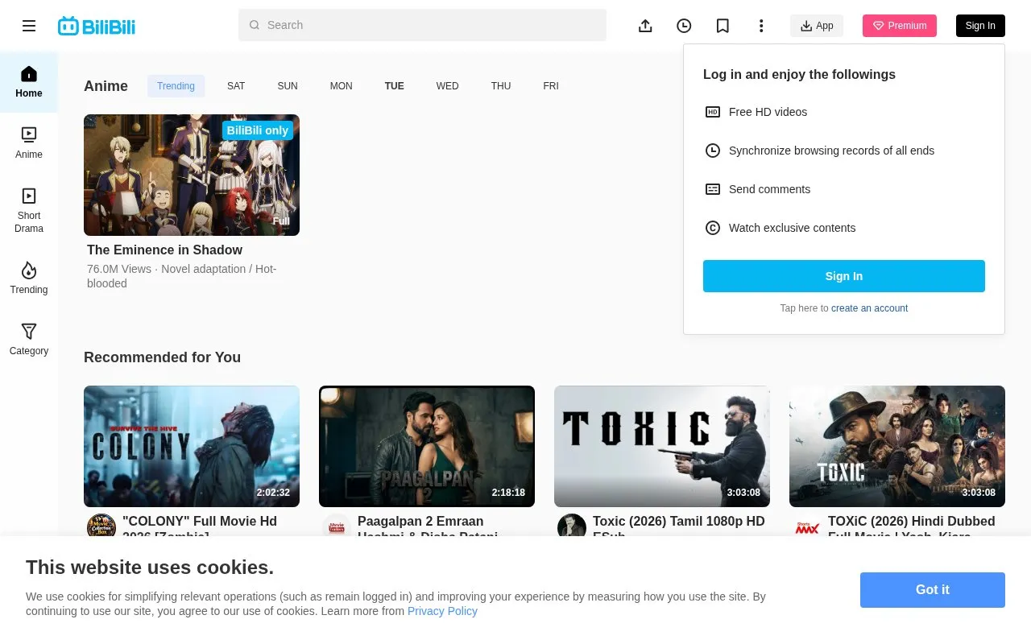Open The Eminence in Shadow thumbnail

point(192,175)
